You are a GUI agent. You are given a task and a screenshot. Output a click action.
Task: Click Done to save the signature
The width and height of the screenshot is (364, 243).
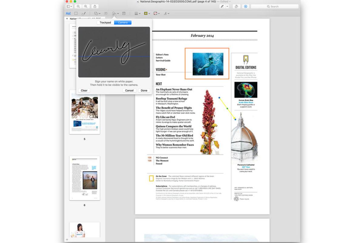pos(144,90)
